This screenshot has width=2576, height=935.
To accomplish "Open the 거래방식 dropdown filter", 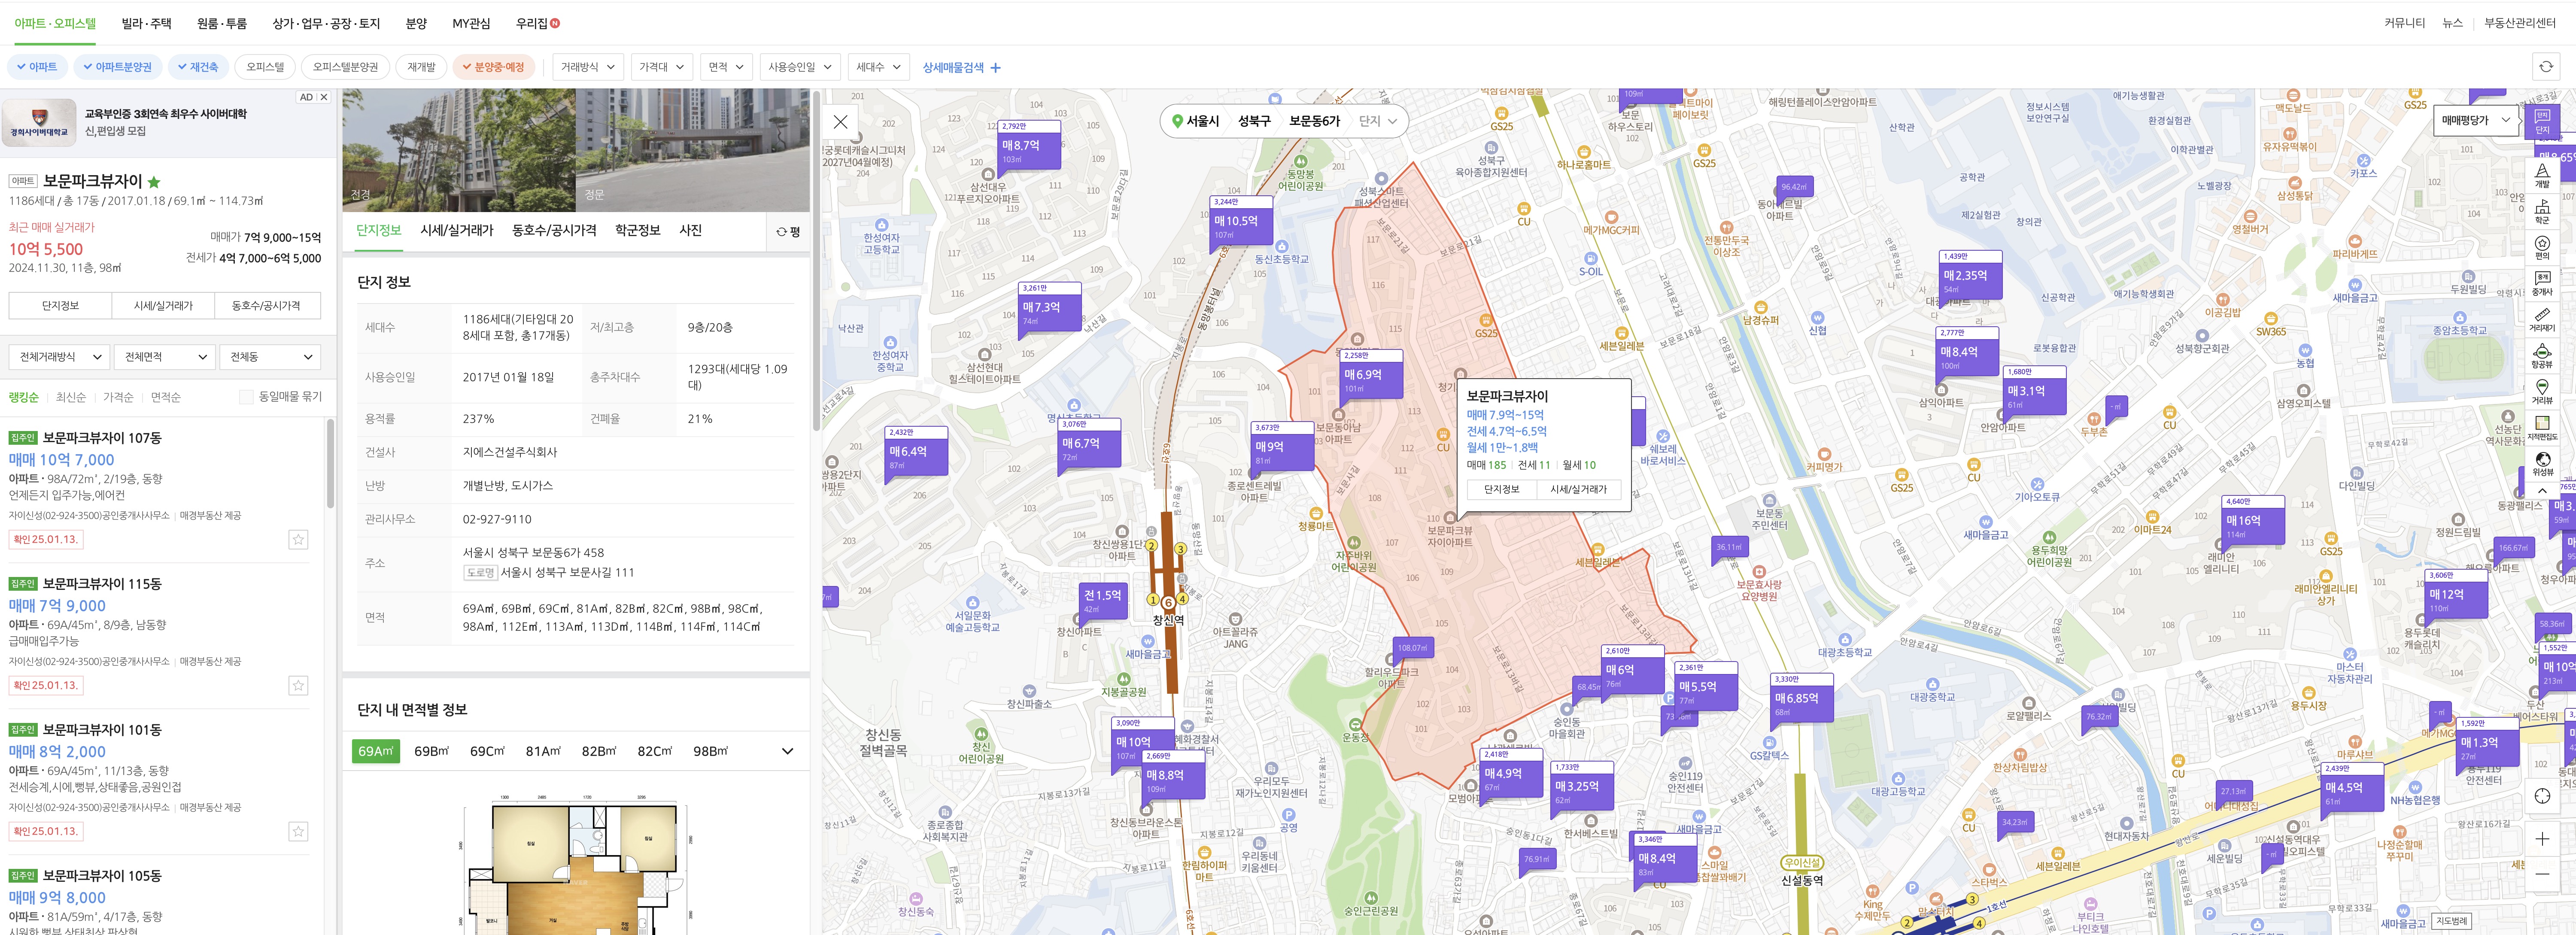I will (x=588, y=67).
